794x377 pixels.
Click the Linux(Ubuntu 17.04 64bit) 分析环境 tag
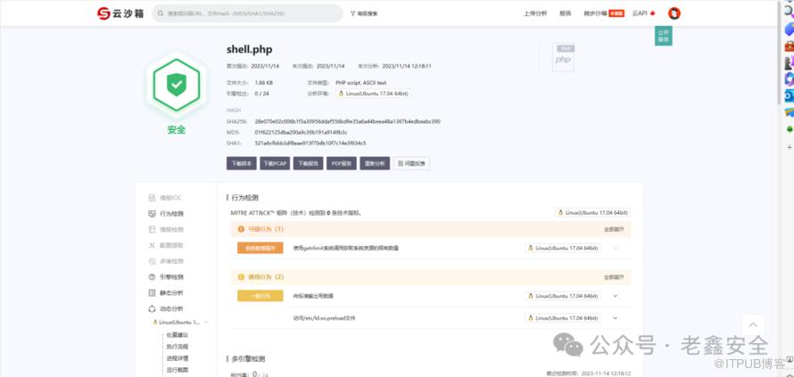[374, 94]
